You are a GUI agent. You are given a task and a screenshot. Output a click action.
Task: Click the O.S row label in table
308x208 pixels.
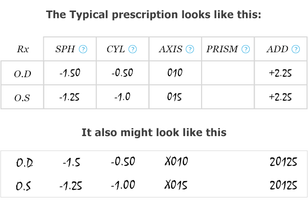click(x=22, y=98)
